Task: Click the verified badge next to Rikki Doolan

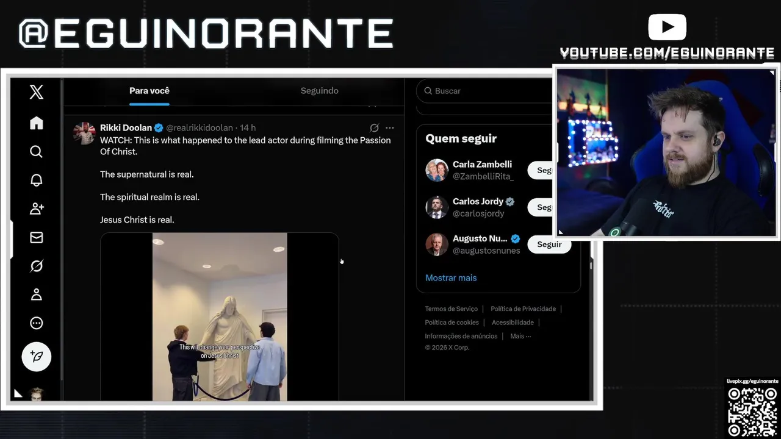Action: (x=159, y=128)
